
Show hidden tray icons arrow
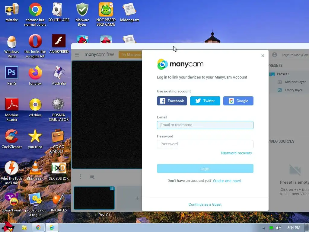pyautogui.click(x=264, y=228)
